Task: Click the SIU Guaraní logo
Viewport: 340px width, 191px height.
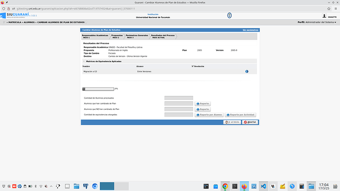Action: 14,15
